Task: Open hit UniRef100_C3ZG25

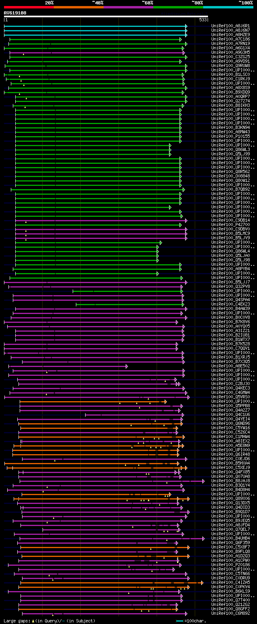Action: [230, 57]
